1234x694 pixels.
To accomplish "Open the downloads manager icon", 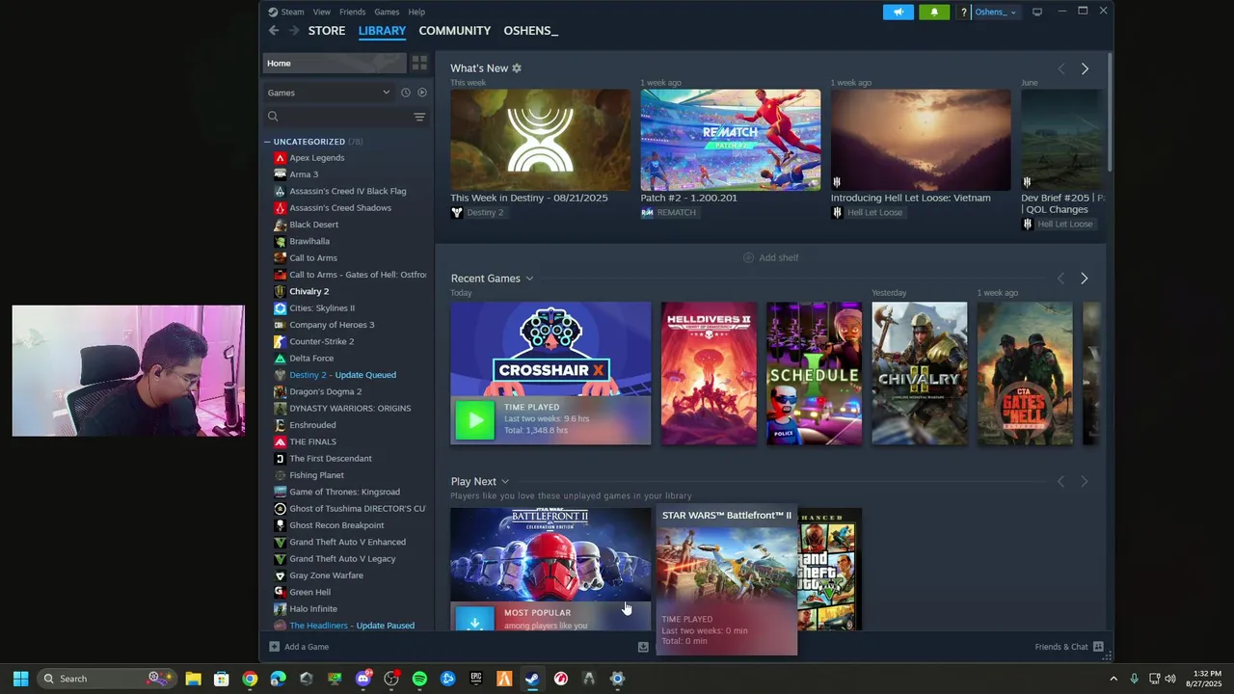I will (x=643, y=647).
